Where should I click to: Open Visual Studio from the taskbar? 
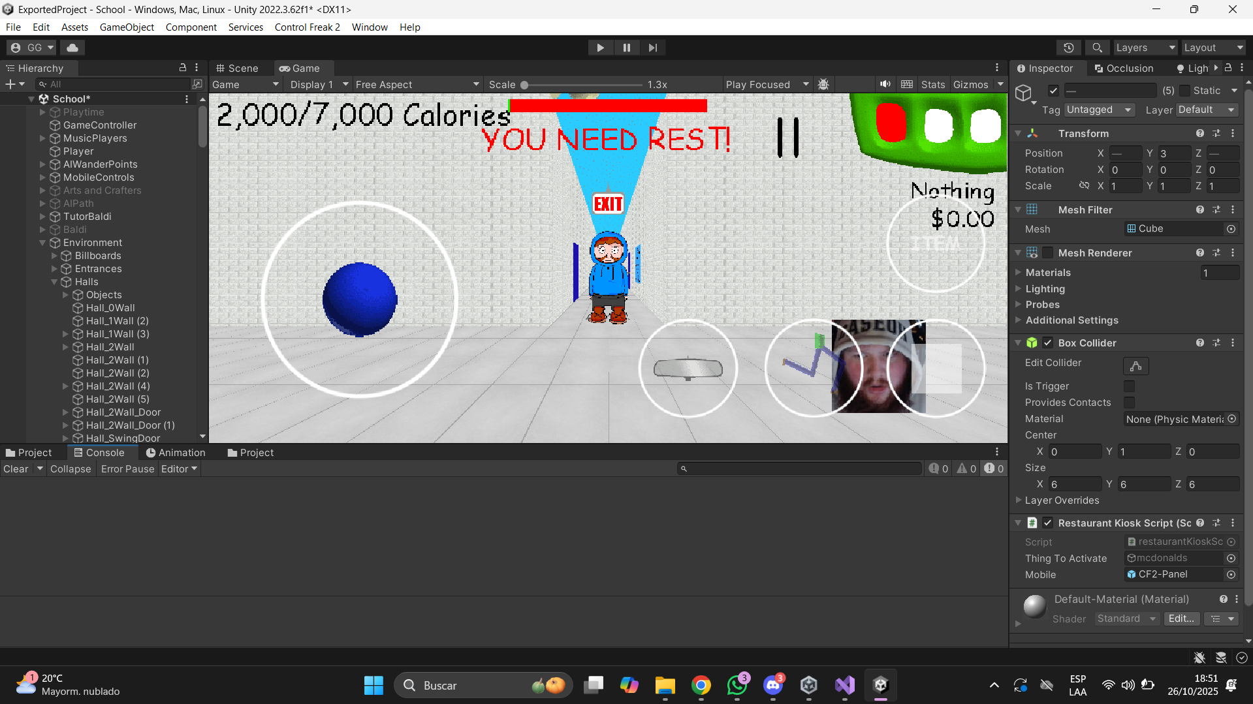tap(844, 685)
